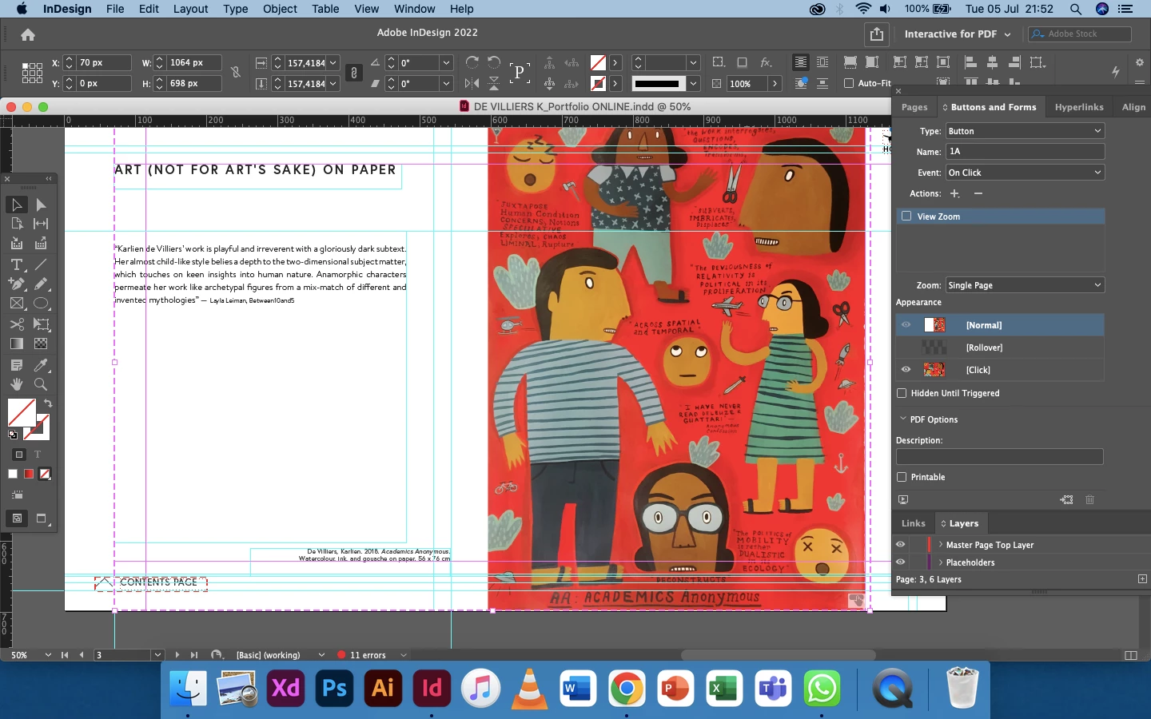
Task: Select the Rectangle Frame tool
Action: (17, 304)
